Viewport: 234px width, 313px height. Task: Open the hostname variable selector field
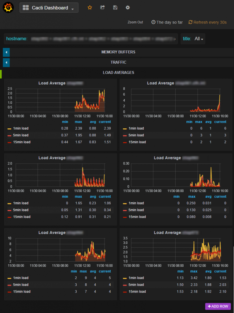[91, 39]
